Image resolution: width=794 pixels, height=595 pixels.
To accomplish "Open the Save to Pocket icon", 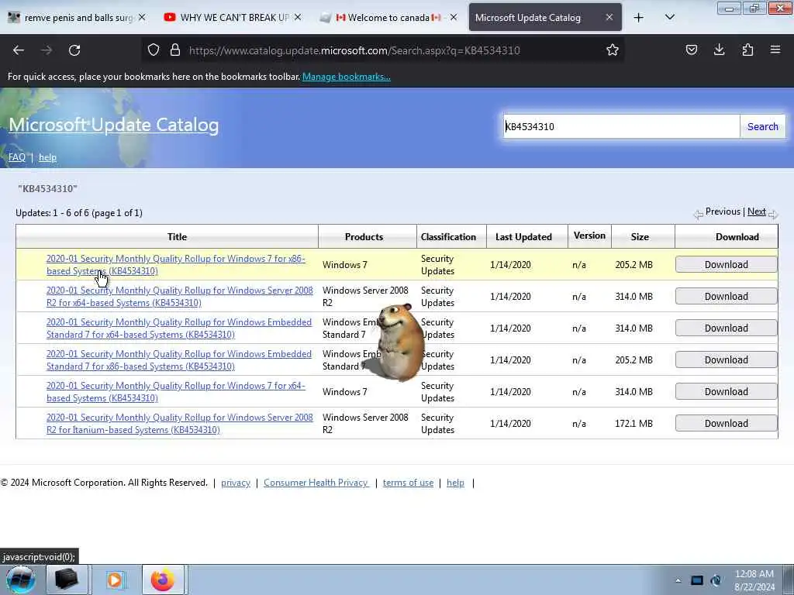I will tap(691, 50).
